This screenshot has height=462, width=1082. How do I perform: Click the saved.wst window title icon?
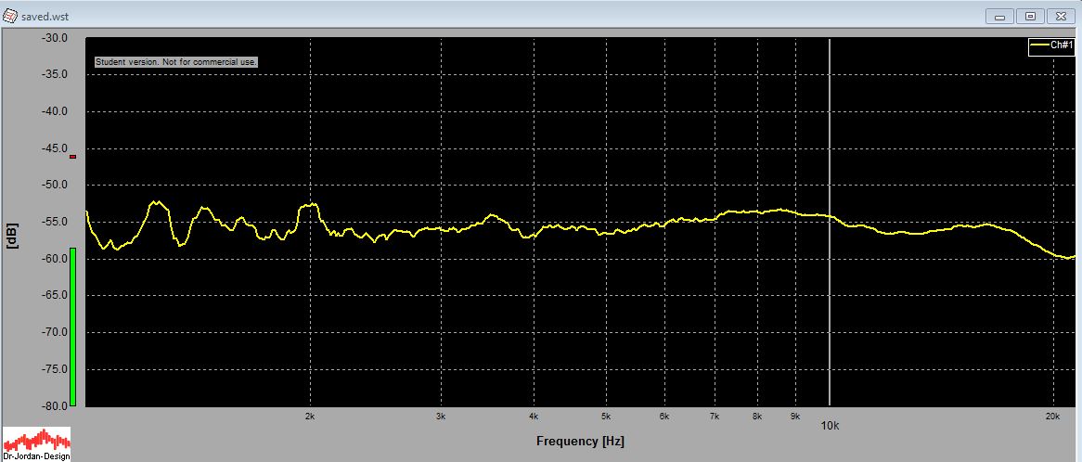click(x=10, y=15)
